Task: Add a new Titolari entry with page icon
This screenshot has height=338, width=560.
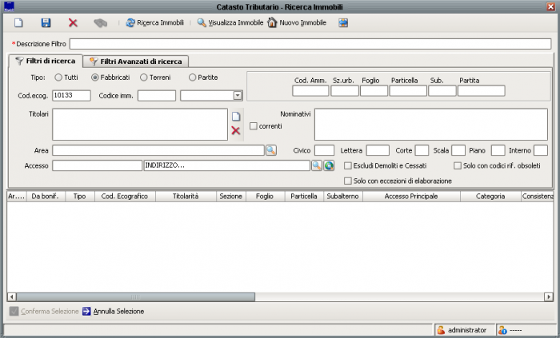Action: [236, 117]
